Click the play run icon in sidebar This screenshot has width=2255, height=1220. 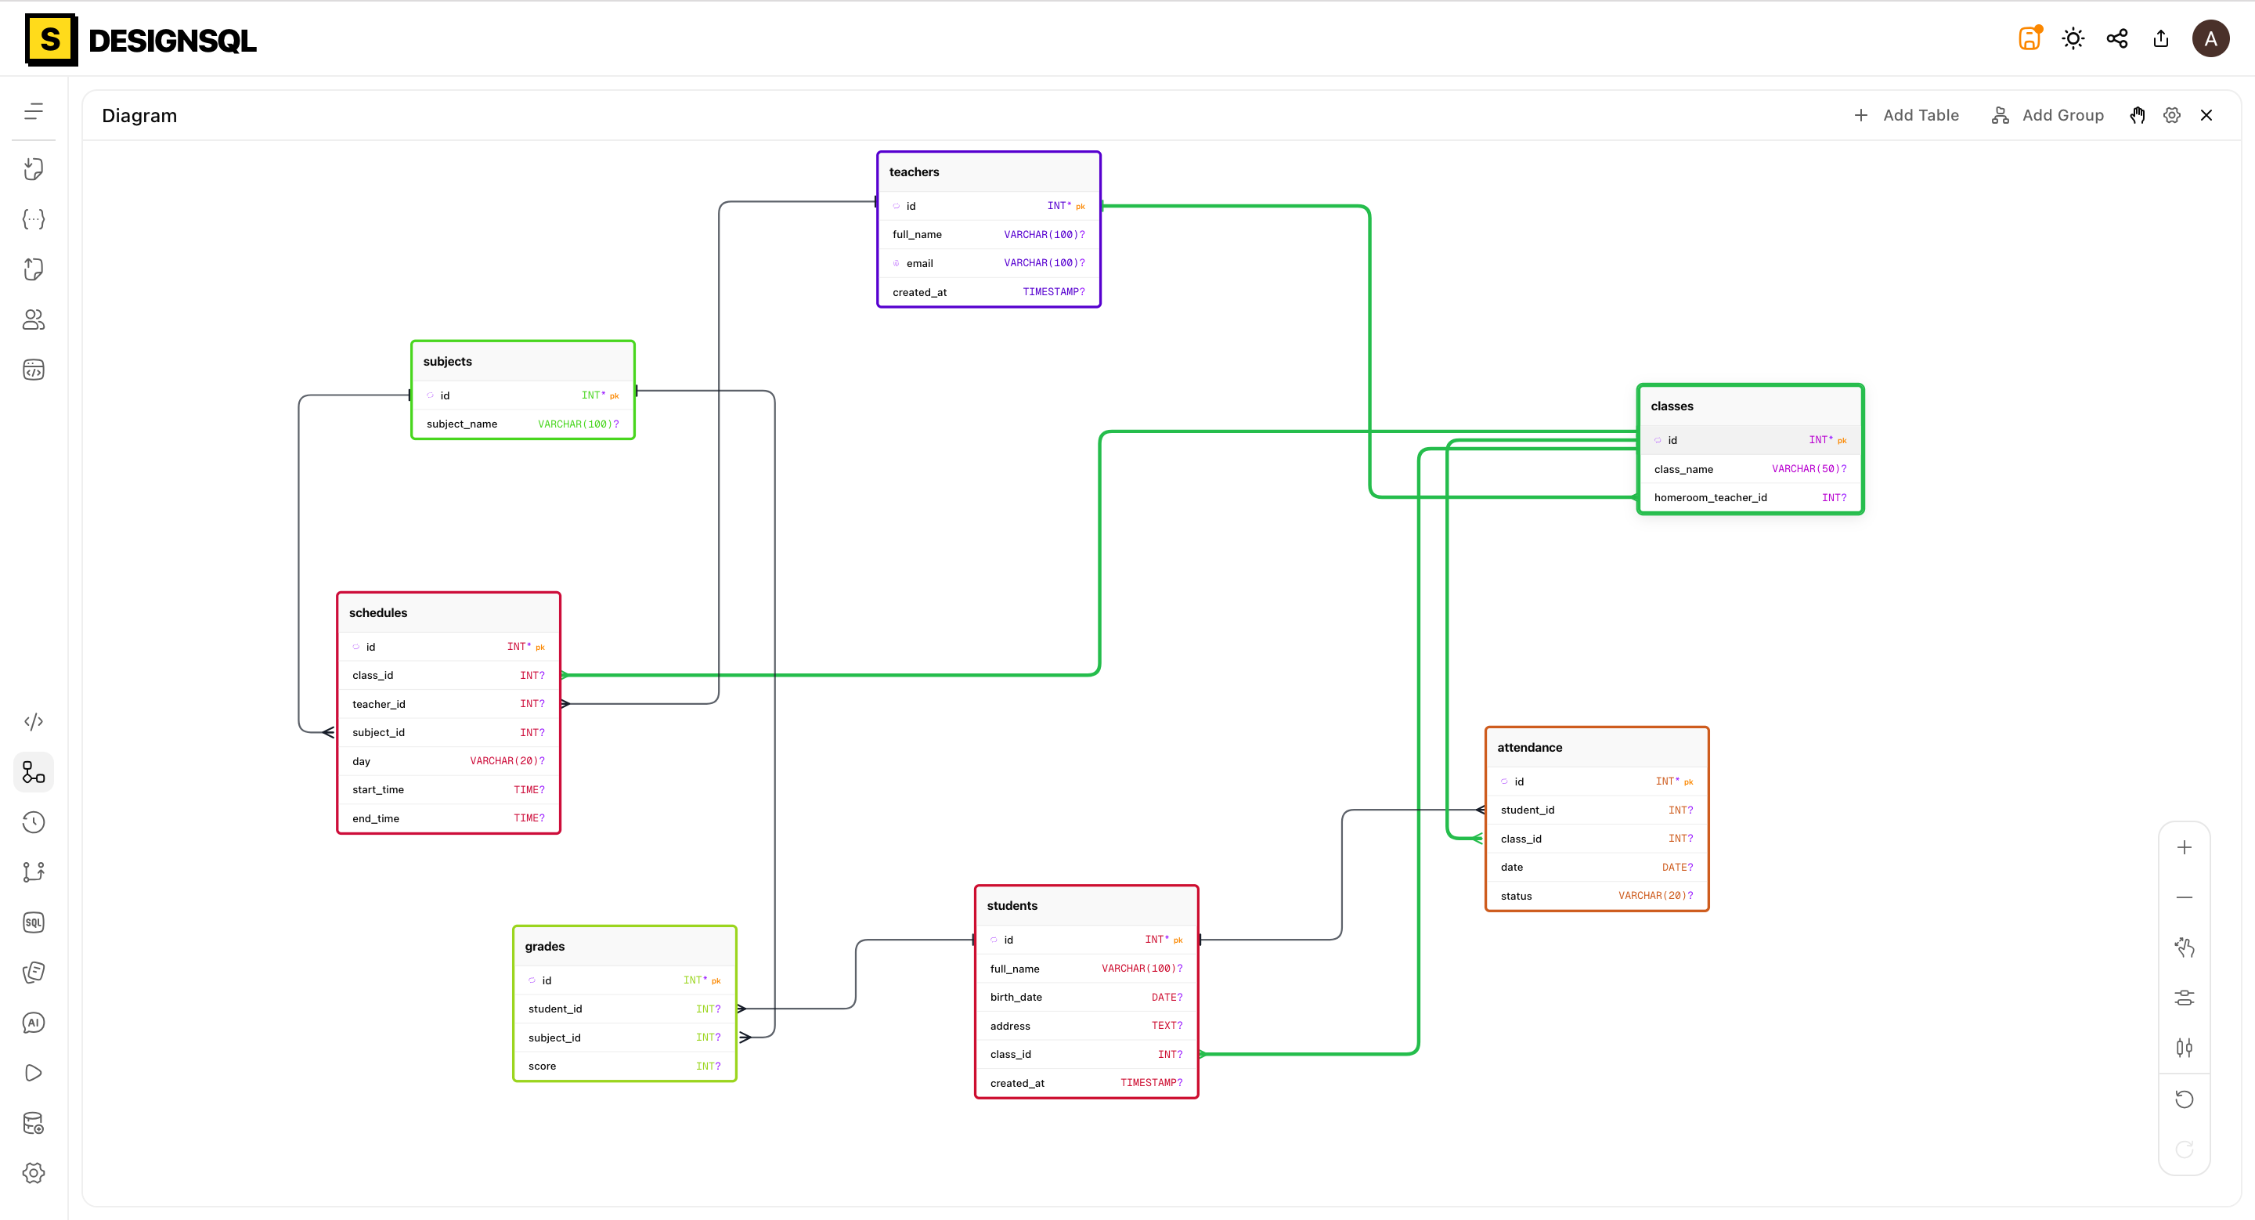point(33,1073)
